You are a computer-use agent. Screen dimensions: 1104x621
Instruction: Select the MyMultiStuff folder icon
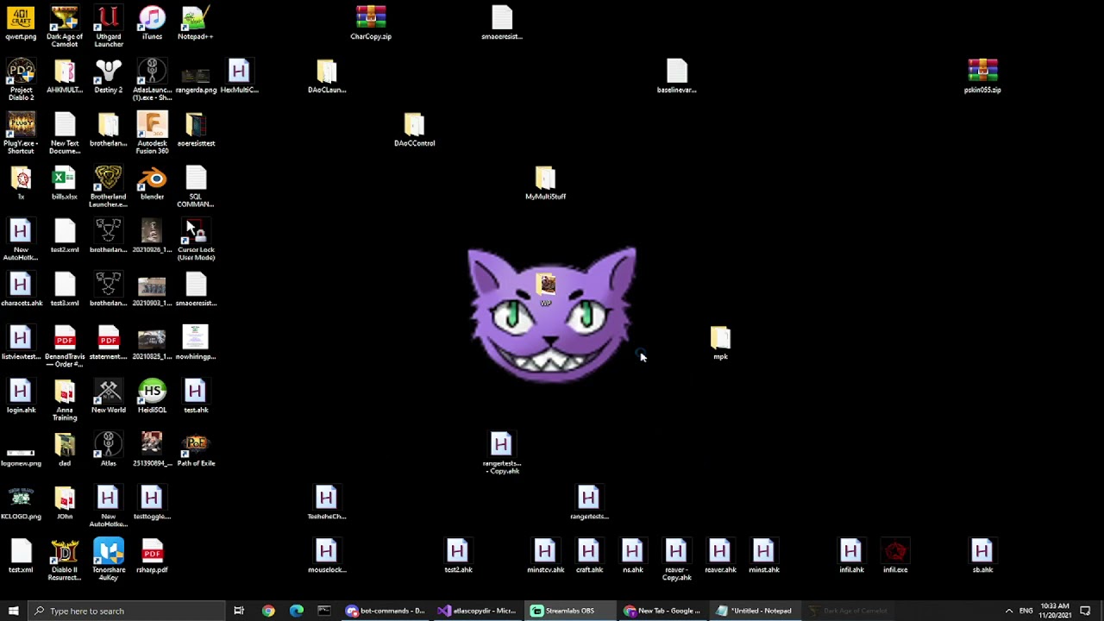point(545,184)
